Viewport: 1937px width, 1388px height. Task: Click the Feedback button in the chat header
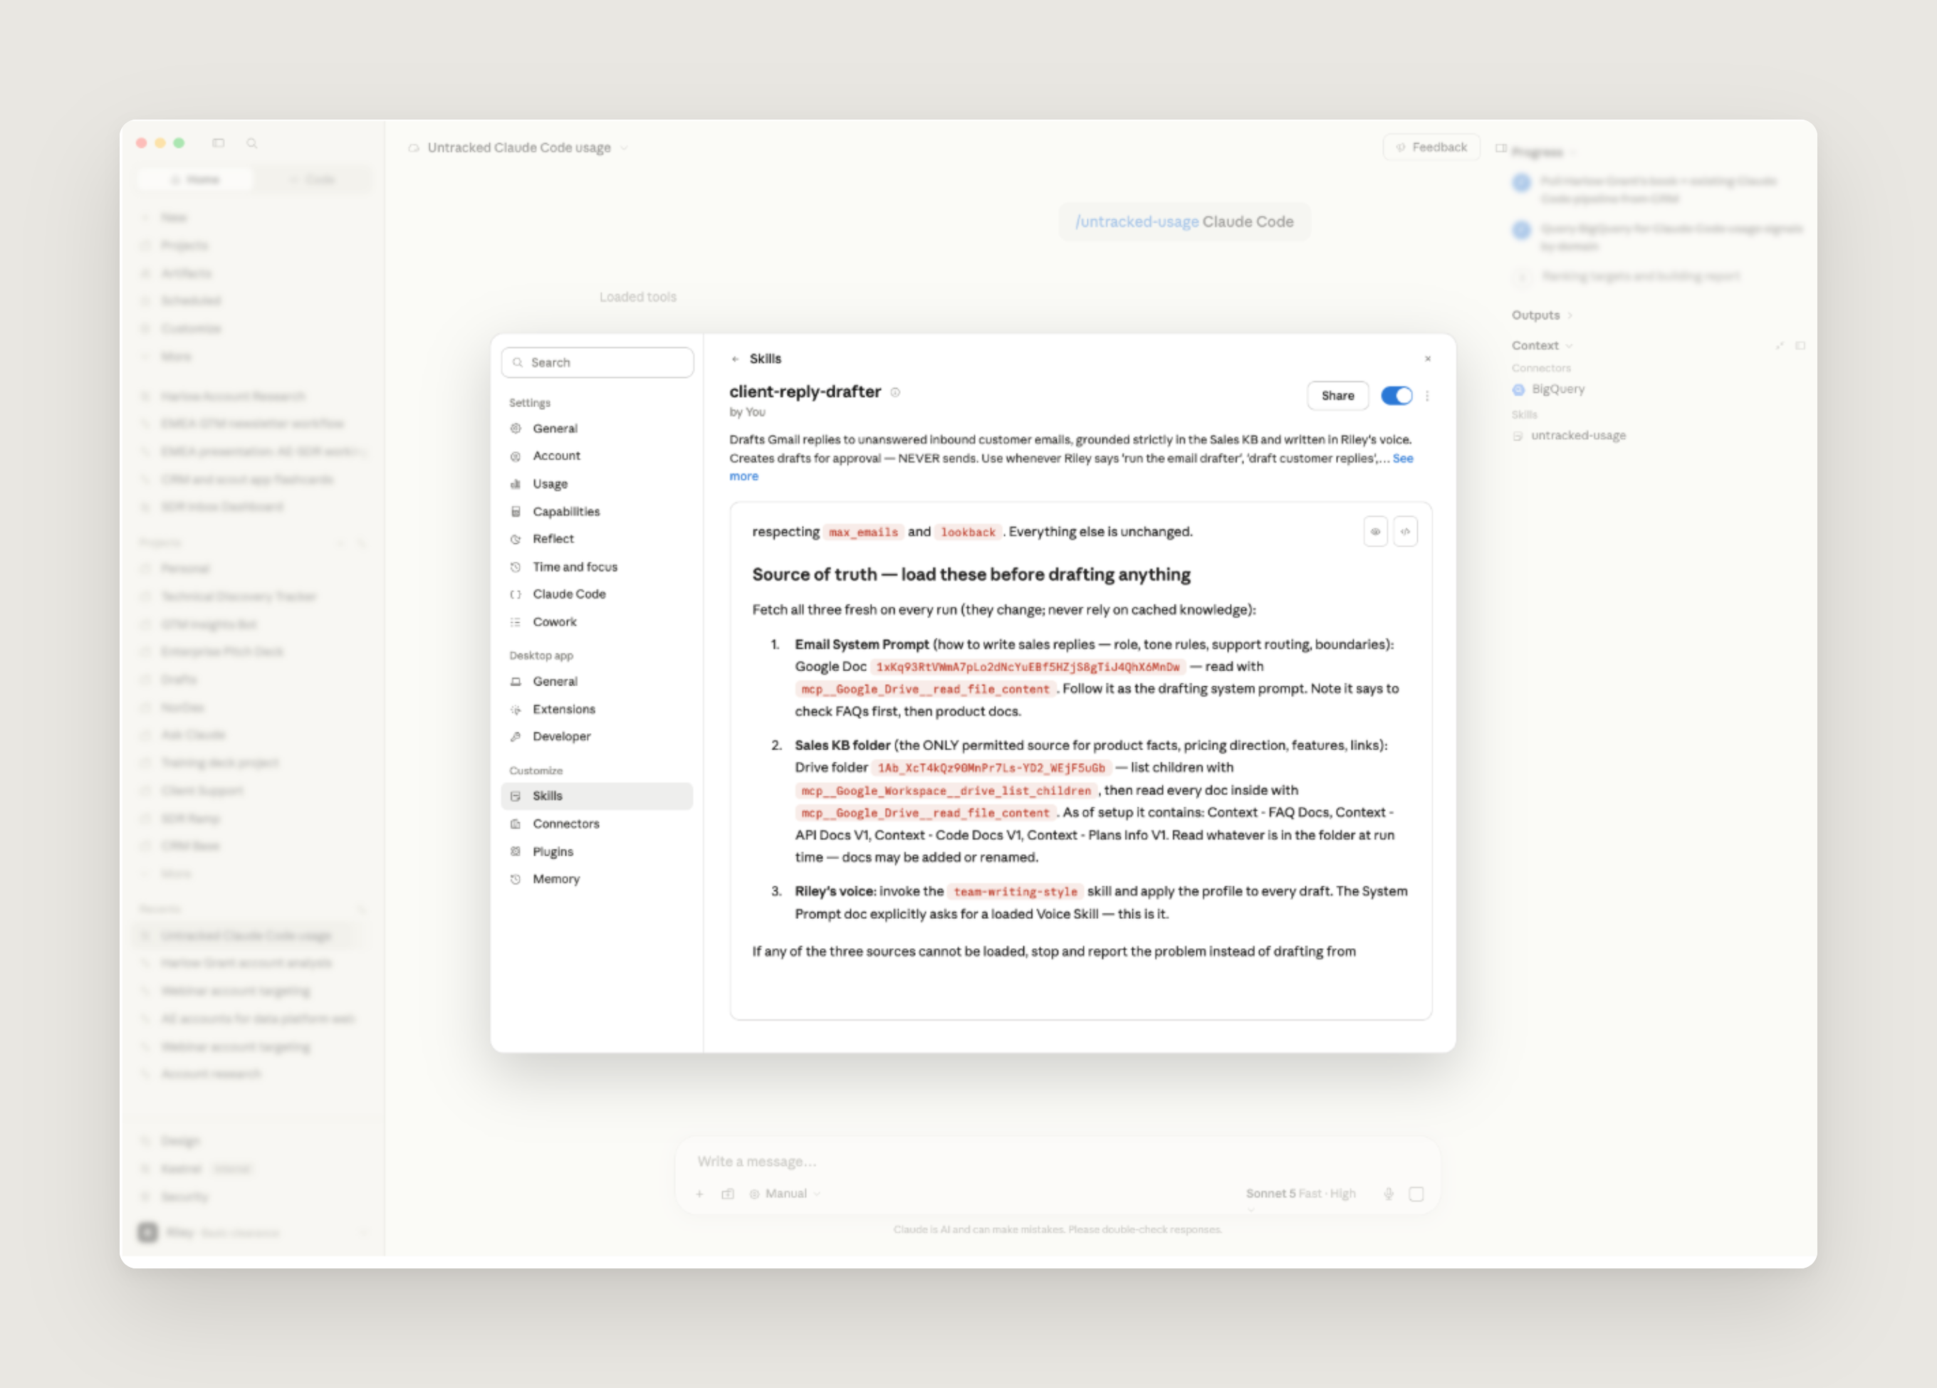click(1431, 147)
